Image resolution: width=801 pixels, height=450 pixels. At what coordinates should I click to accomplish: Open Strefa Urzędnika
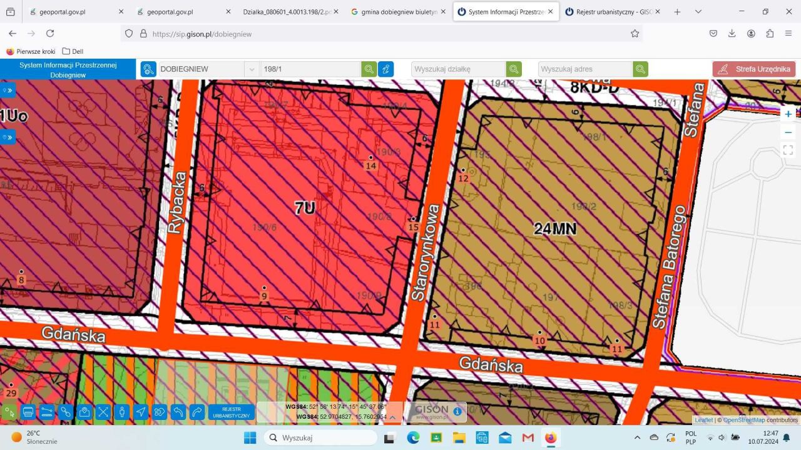[x=754, y=69]
